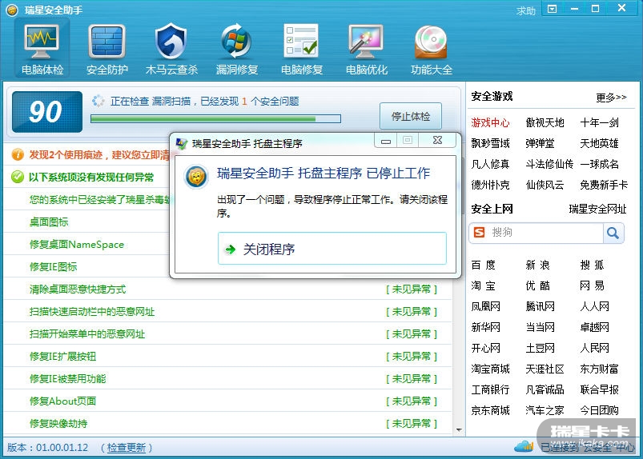The image size is (643, 459).
Task: Click 更多>> link in 安全游戏
Action: 611,98
